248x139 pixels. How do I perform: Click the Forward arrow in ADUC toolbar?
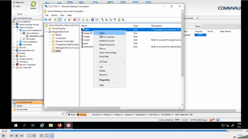point(50,20)
